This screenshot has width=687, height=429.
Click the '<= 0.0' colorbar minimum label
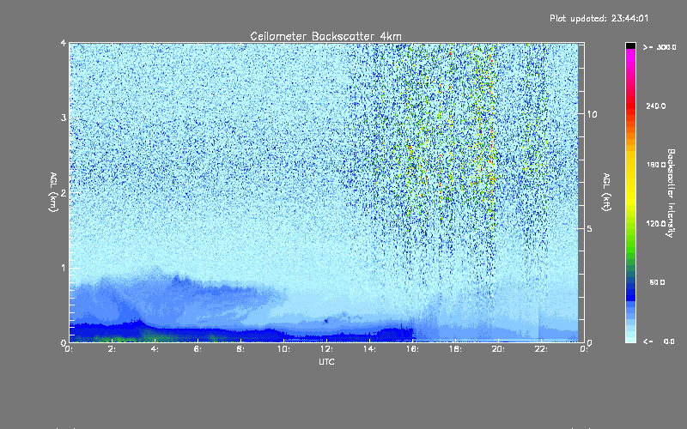659,341
